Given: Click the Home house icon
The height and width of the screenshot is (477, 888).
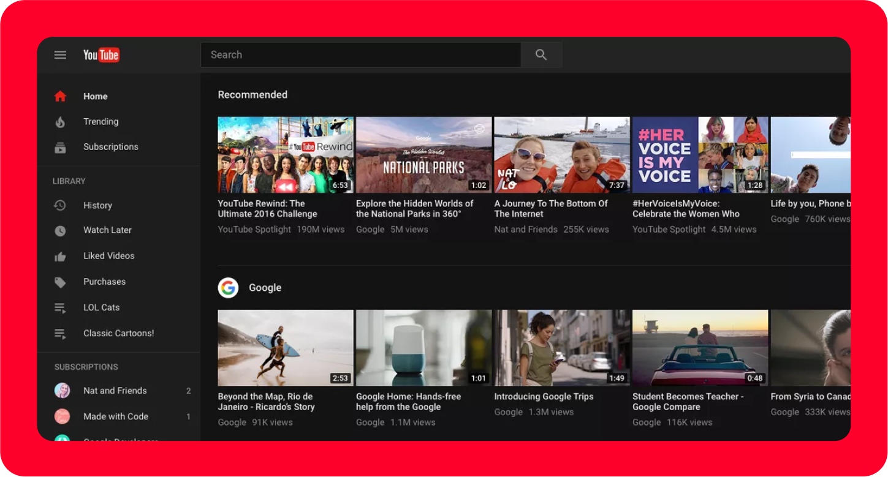Looking at the screenshot, I should tap(60, 96).
